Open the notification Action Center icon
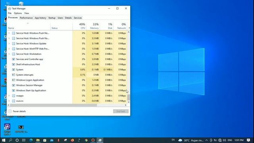Image resolution: width=254 pixels, height=143 pixels. point(248,140)
